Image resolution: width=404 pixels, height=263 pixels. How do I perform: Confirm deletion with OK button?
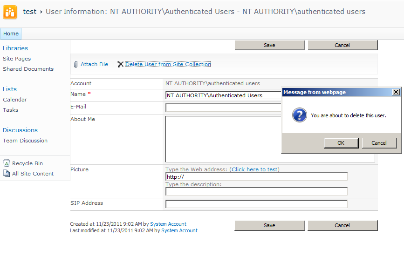click(x=341, y=143)
